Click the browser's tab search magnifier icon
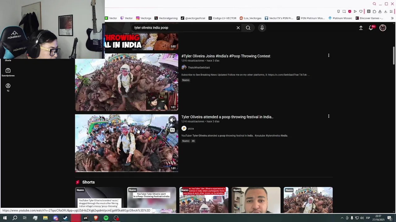This screenshot has width=396, height=222. (x=374, y=4)
